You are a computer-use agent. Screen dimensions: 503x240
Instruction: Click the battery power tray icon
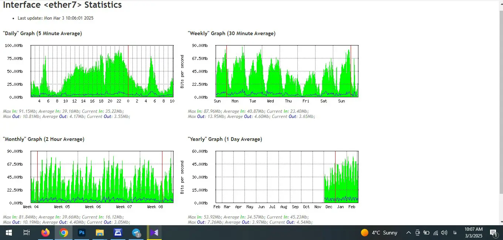pyautogui.click(x=426, y=233)
